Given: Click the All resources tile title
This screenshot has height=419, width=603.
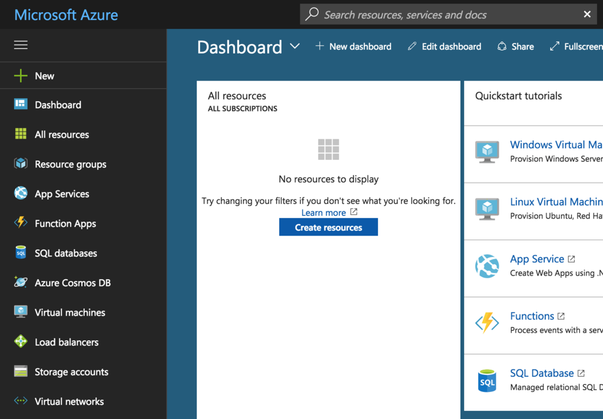Looking at the screenshot, I should 237,96.
